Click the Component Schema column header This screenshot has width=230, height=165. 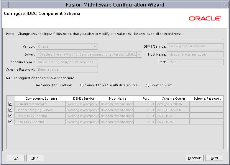[x=40, y=98]
